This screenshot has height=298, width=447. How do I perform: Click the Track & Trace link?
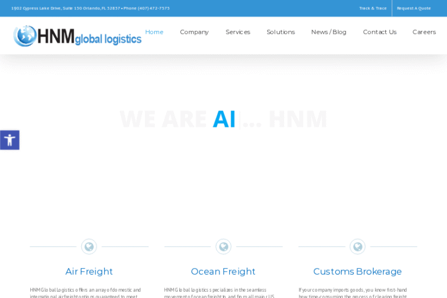click(x=372, y=8)
